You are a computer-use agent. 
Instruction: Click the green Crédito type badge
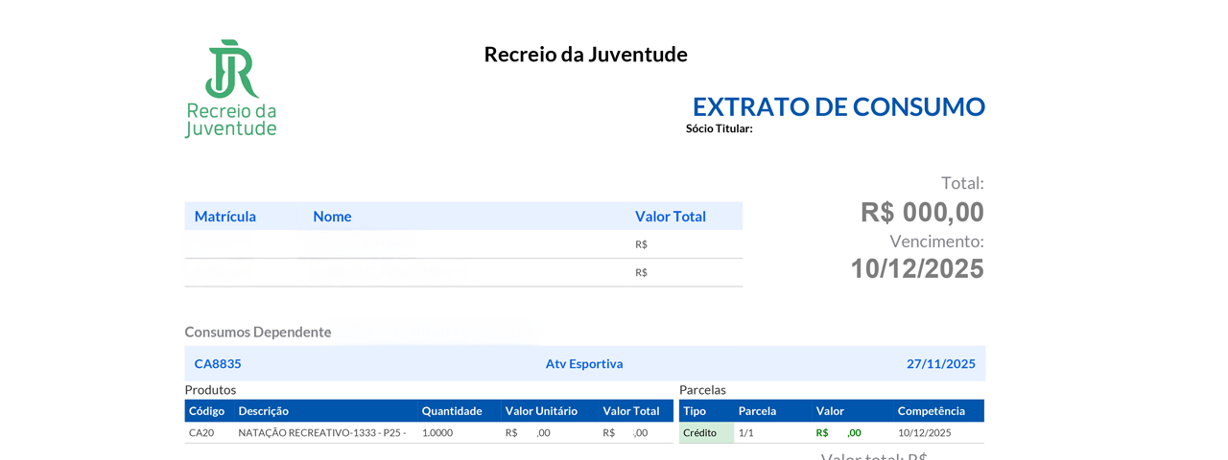700,433
